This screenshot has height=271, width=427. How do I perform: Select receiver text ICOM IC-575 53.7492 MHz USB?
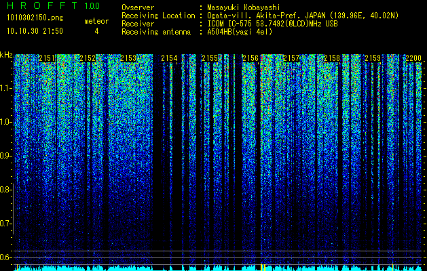click(272, 24)
